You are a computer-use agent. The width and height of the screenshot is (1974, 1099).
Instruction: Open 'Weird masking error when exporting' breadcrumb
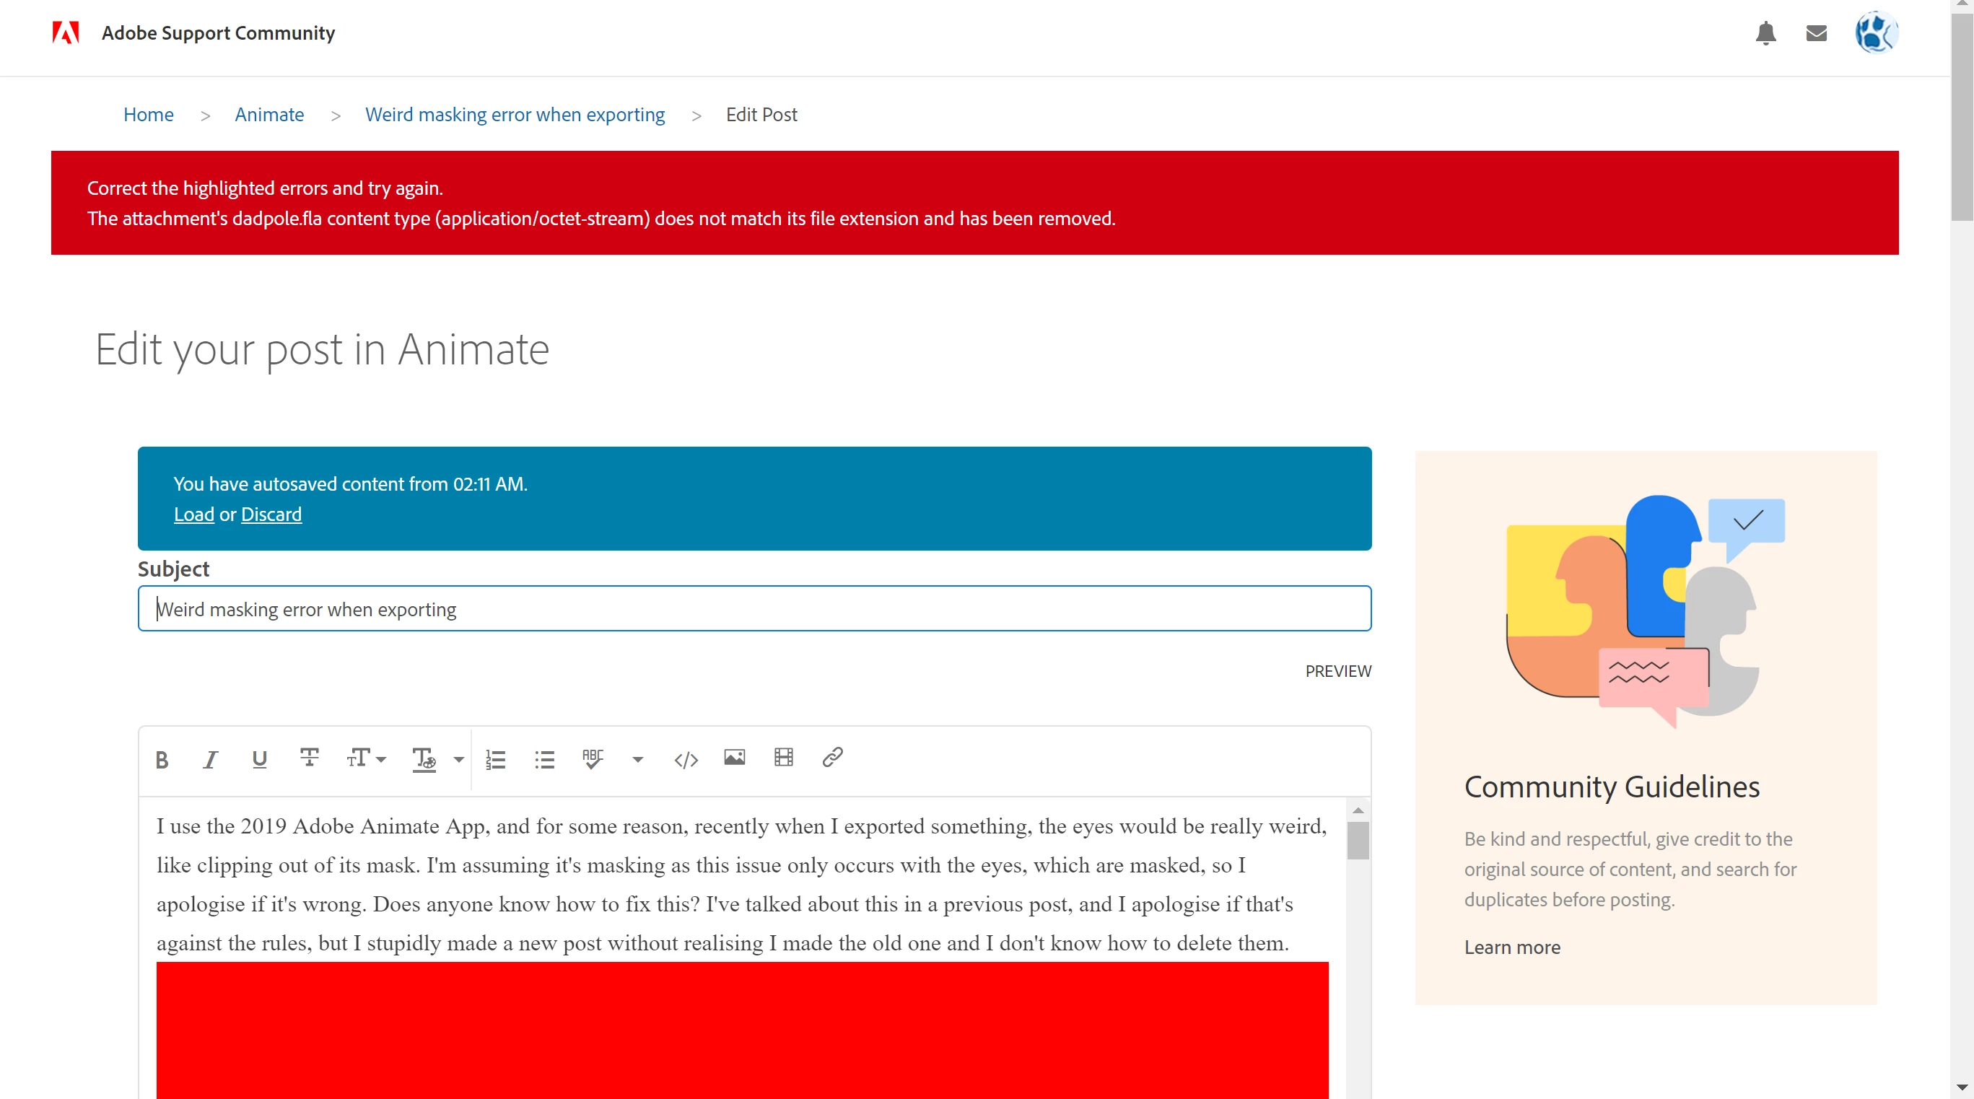coord(515,114)
